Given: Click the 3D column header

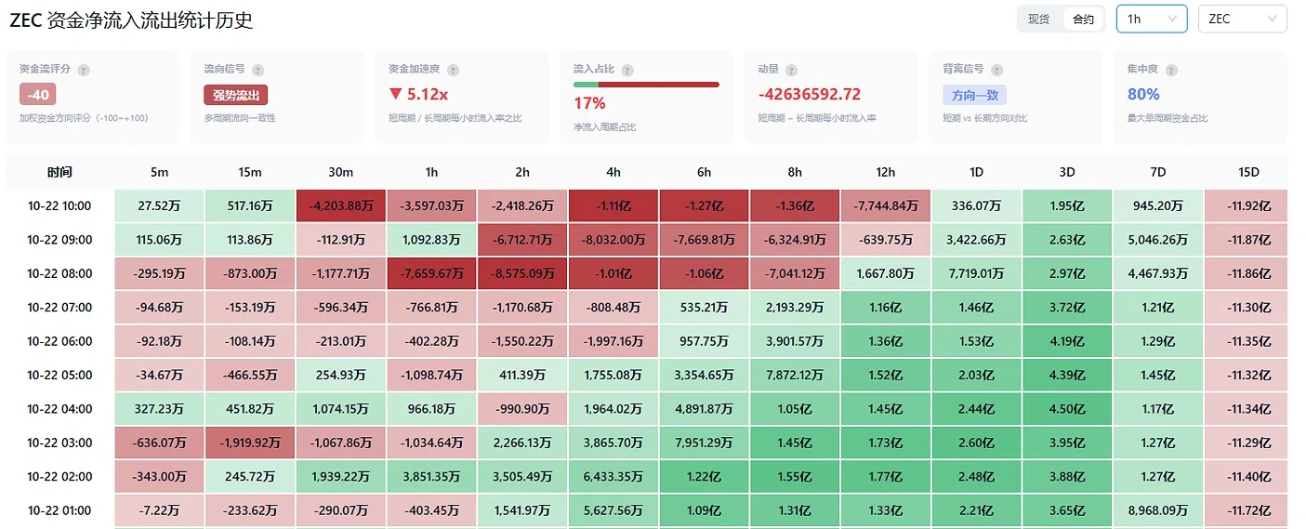Looking at the screenshot, I should point(1067,172).
